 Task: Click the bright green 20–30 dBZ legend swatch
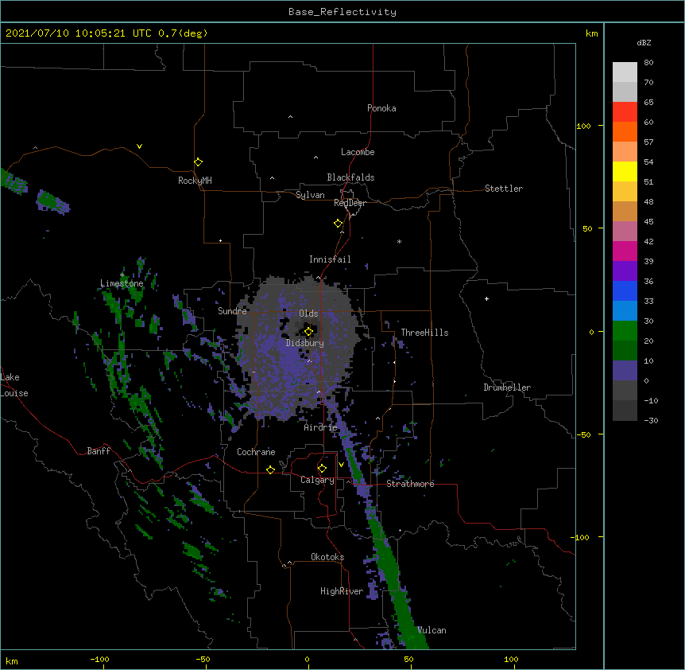(625, 331)
